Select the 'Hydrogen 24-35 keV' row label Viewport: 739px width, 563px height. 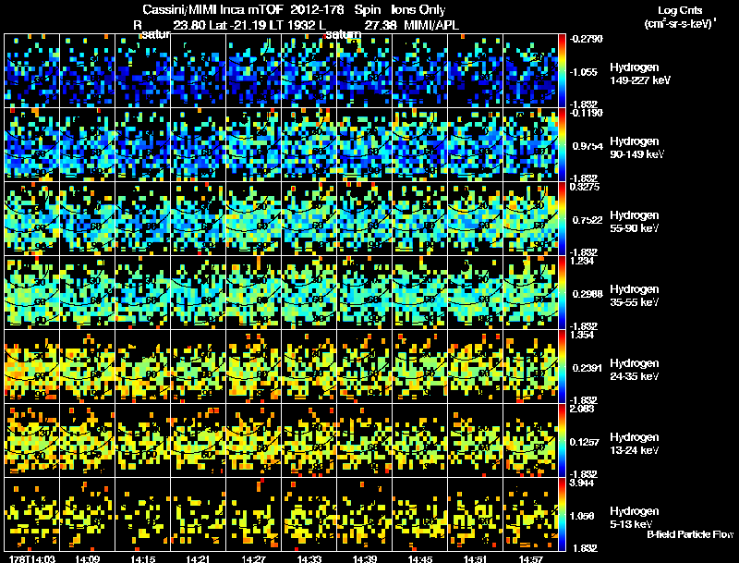coord(635,370)
